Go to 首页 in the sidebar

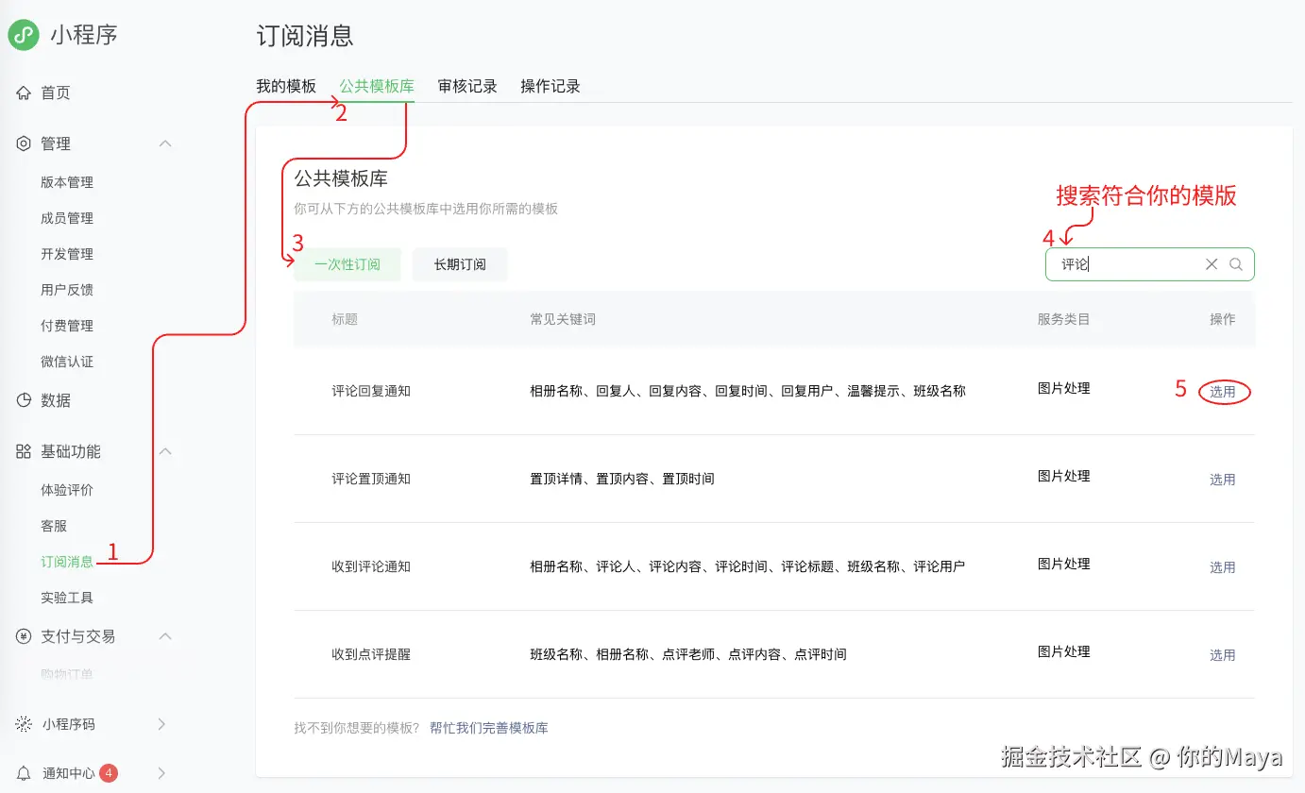(x=56, y=93)
